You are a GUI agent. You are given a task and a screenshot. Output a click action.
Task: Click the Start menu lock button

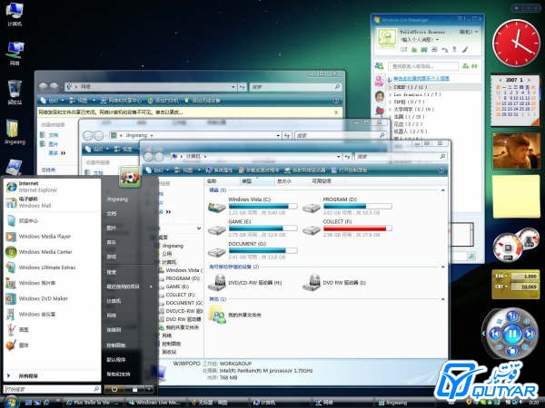click(134, 389)
